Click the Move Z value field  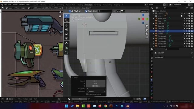pos(96,86)
